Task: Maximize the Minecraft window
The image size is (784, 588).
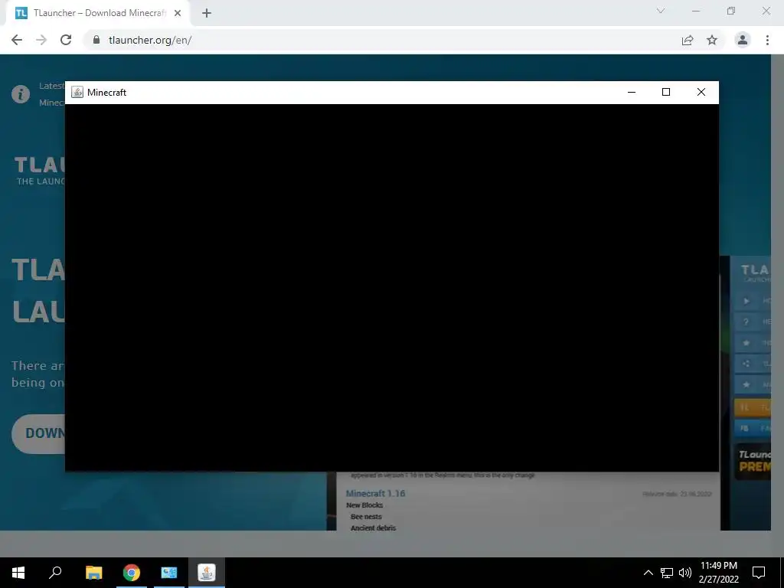Action: tap(666, 92)
